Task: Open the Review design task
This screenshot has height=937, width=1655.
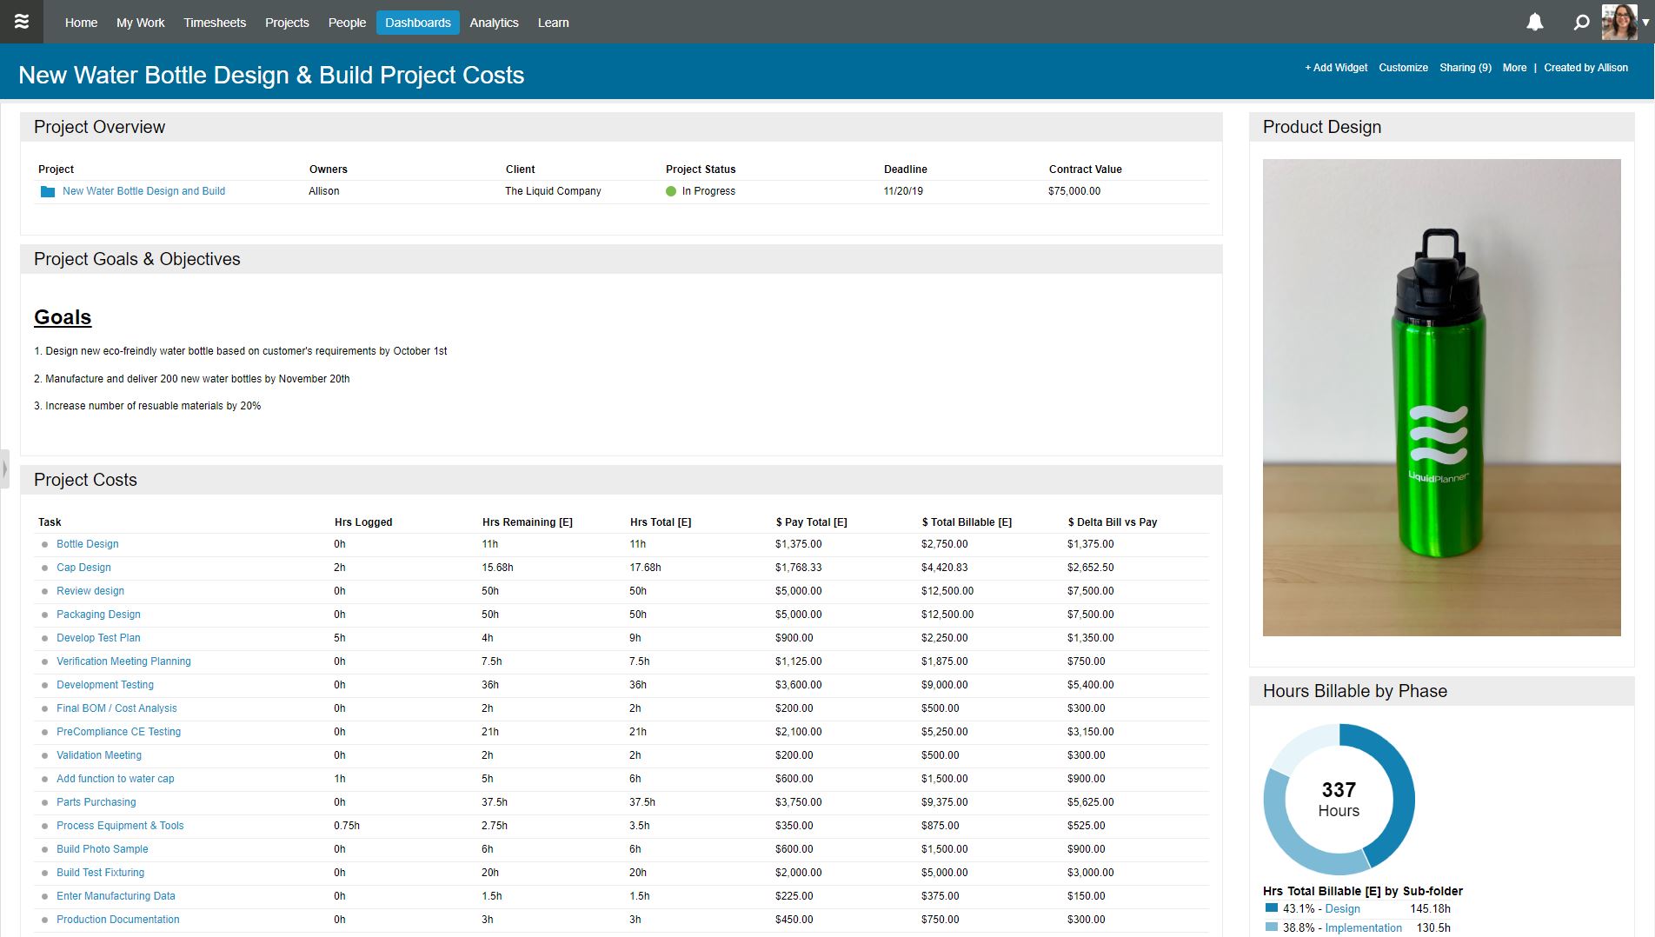Action: [90, 591]
